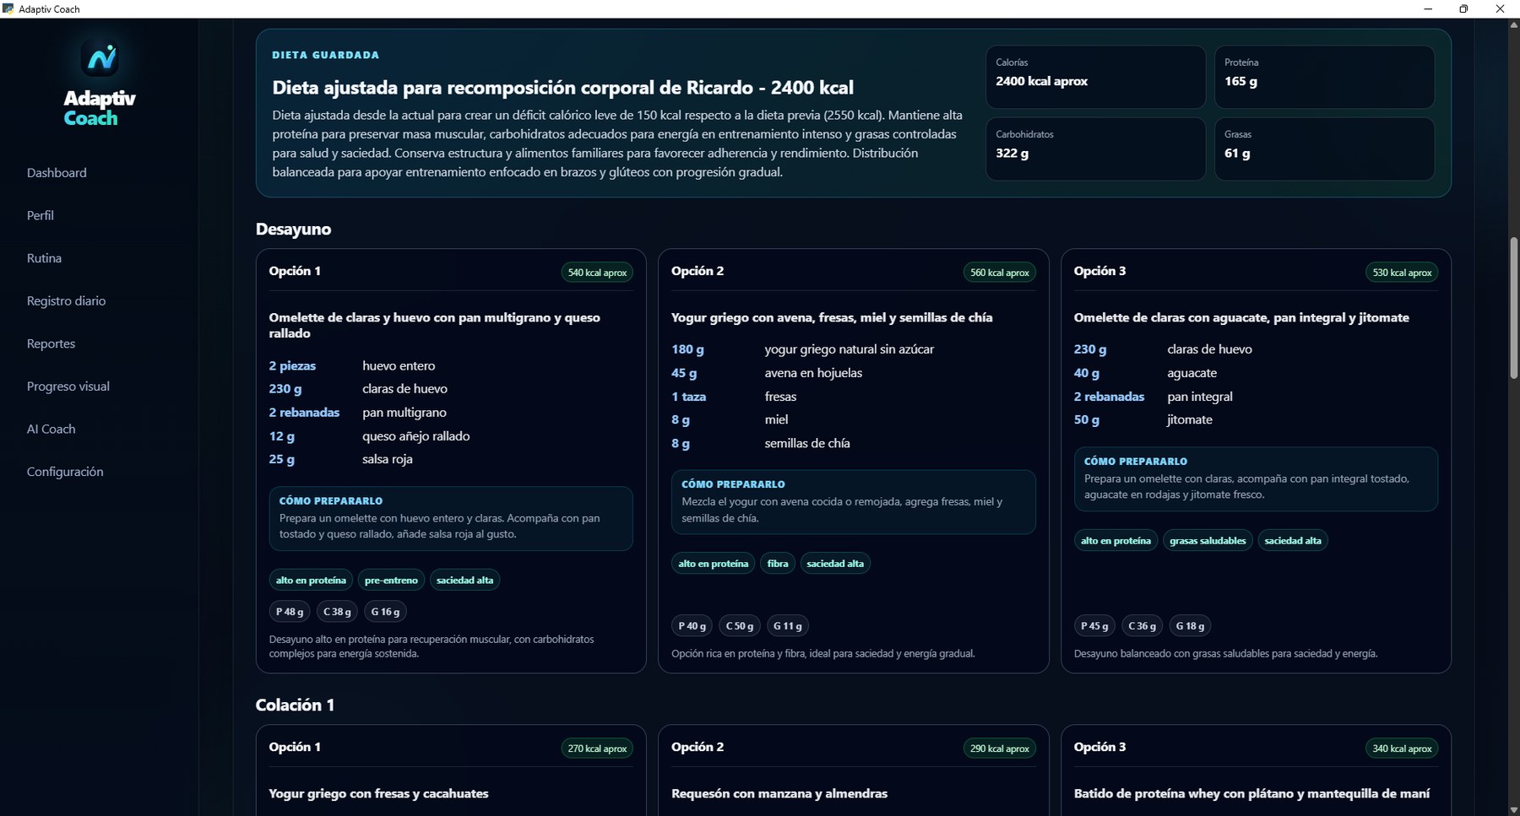Click the 340 kcal aprox badge
Screen dimensions: 1520x816
(1402, 748)
